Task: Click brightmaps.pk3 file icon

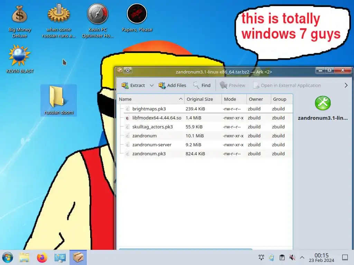Action: coord(128,109)
